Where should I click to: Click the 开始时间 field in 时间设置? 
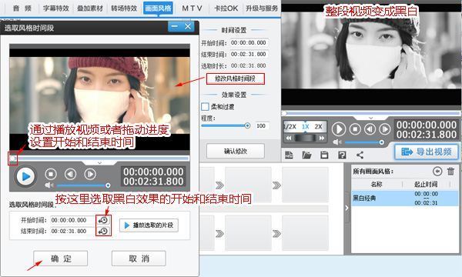(249, 43)
